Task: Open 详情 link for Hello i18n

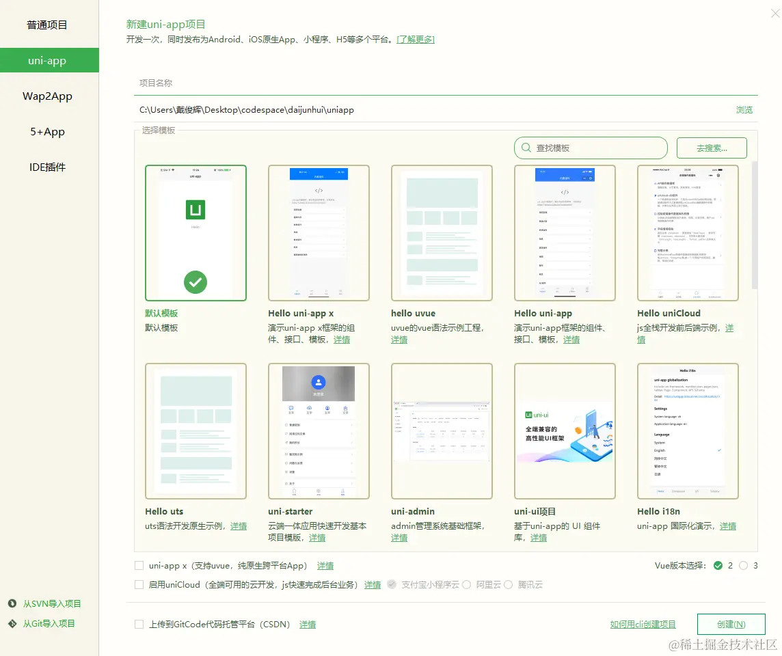Action: coord(728,526)
